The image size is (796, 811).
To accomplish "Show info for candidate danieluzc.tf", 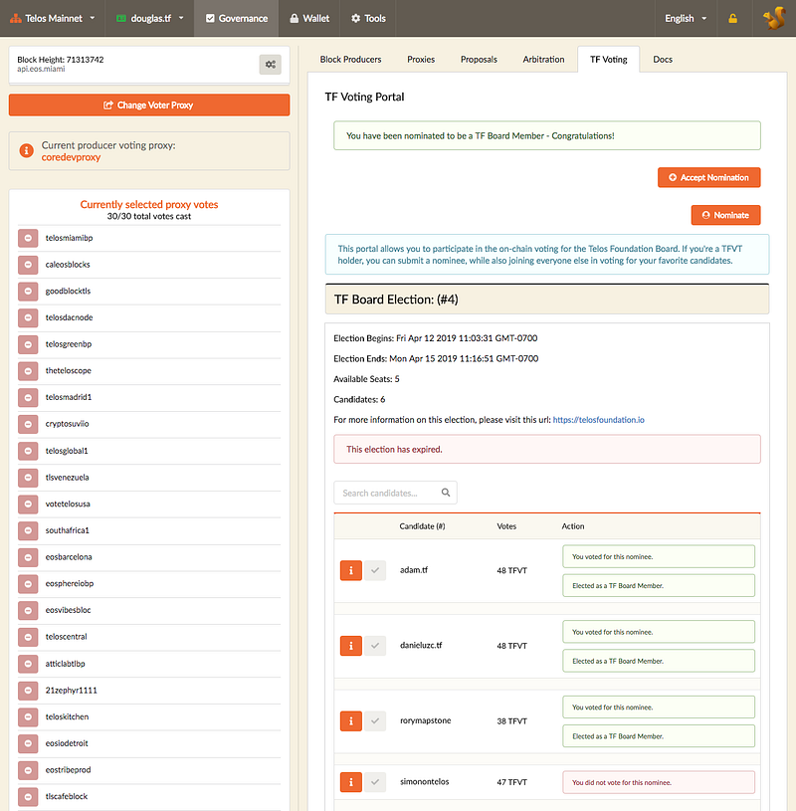I will click(350, 645).
